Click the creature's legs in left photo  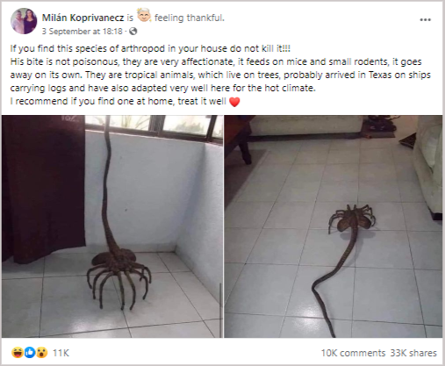(120, 285)
